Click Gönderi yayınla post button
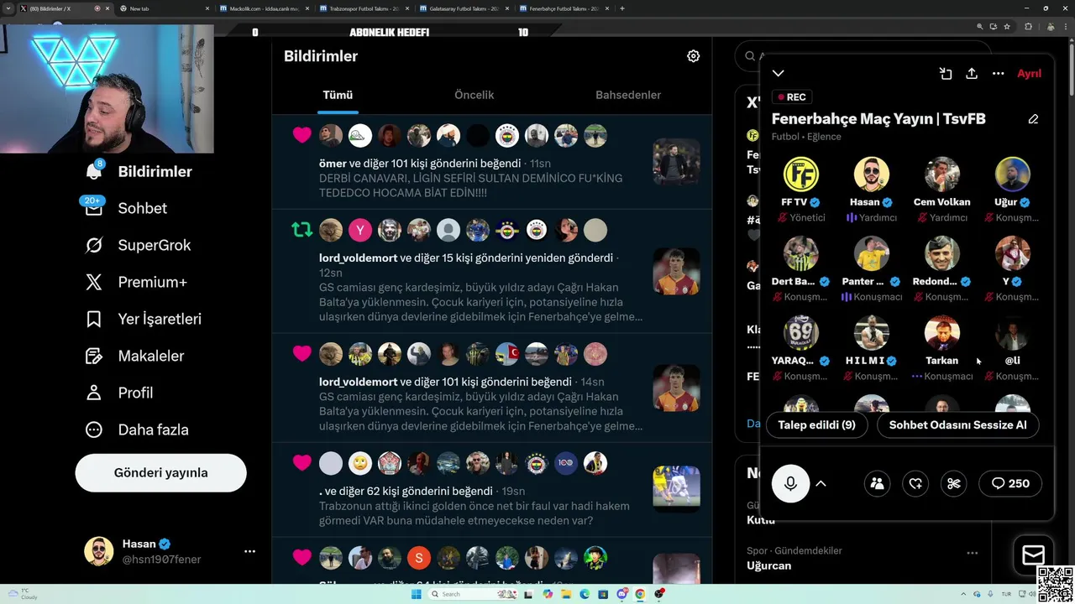This screenshot has height=604, width=1075. pyautogui.click(x=160, y=472)
